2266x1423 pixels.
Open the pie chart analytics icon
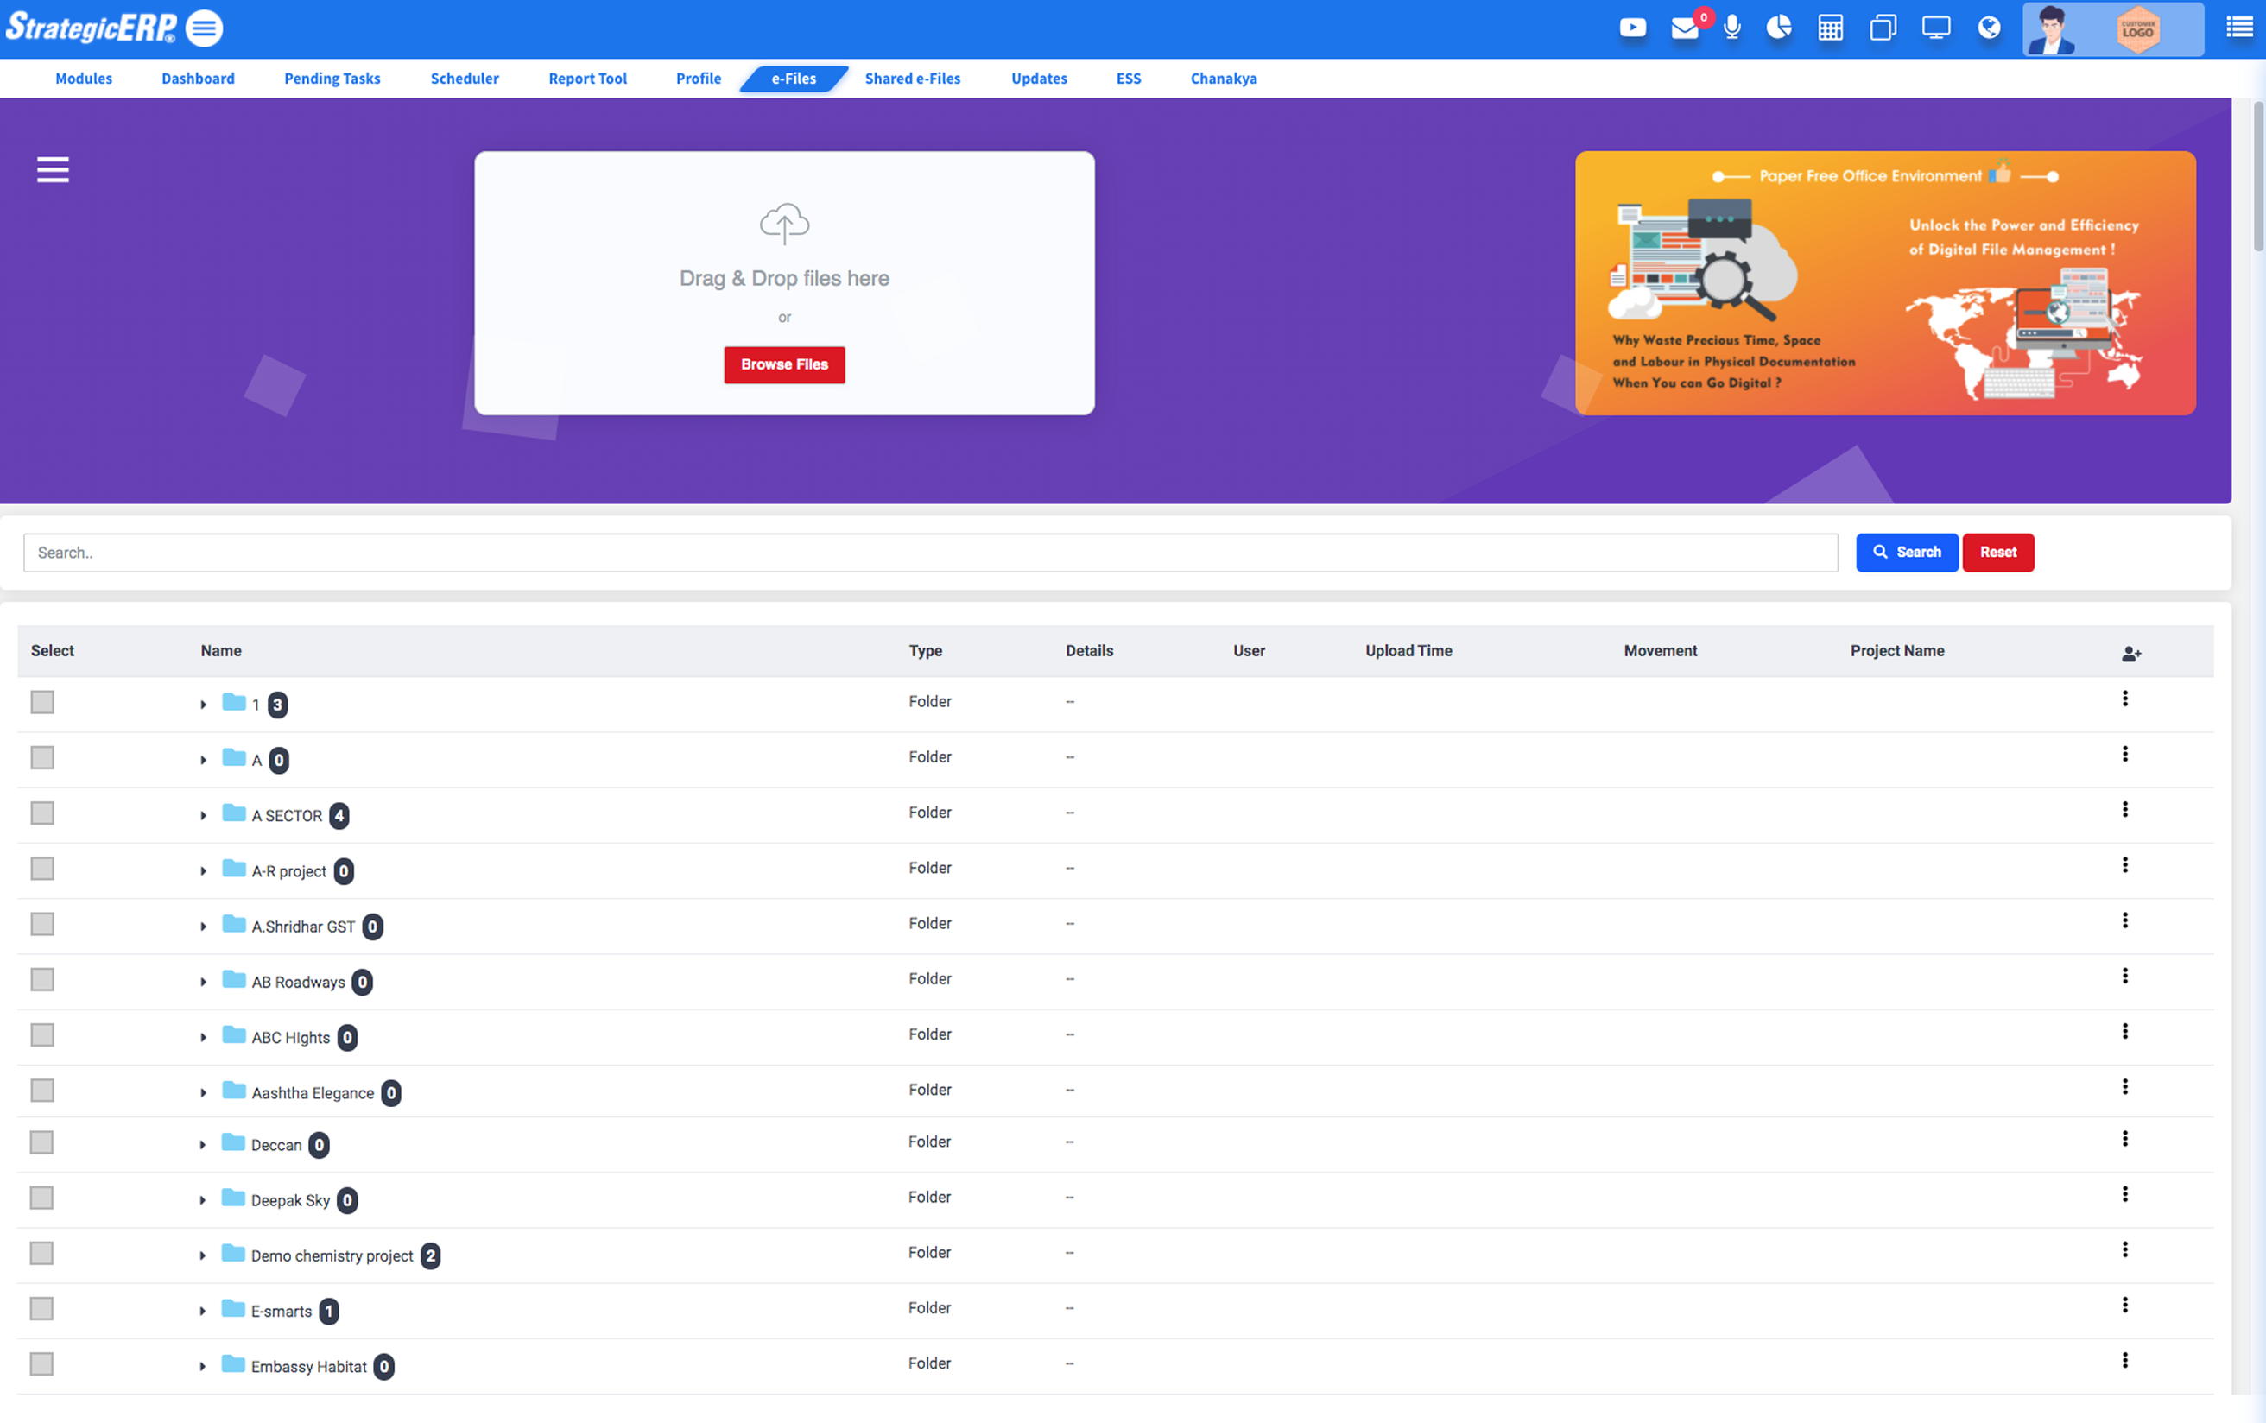pyautogui.click(x=1779, y=28)
